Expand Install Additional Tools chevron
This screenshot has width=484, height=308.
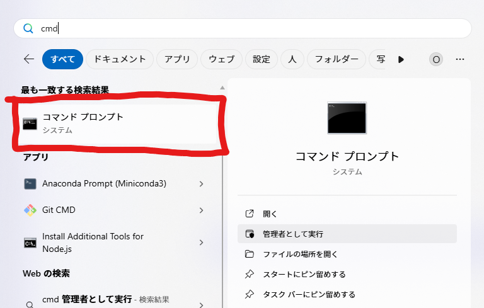pos(201,242)
